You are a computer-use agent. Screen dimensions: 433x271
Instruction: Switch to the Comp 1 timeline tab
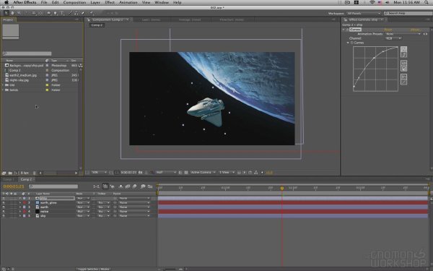coord(8,179)
